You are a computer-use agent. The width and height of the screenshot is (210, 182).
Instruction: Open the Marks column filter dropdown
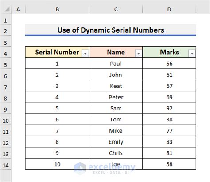pyautogui.click(x=192, y=53)
